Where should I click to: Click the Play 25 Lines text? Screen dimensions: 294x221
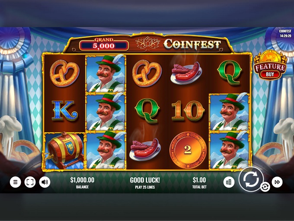point(145,187)
